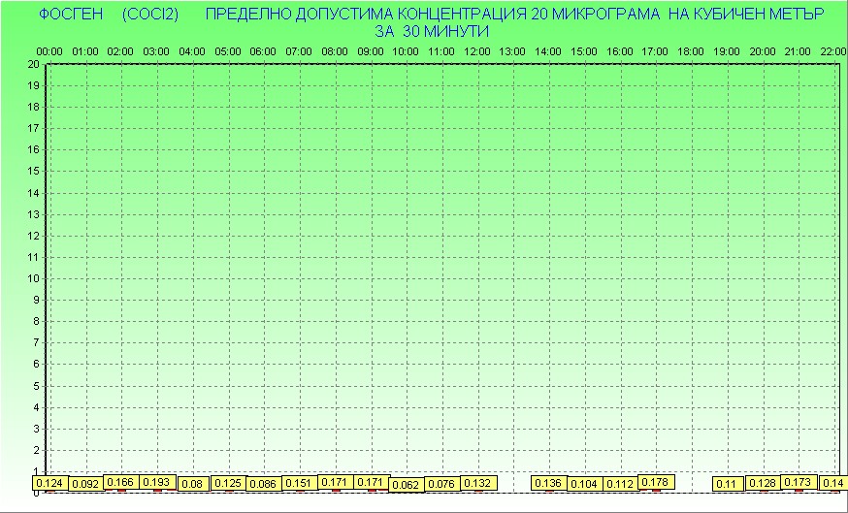Screen dimensions: 848x513
Task: Click the 0.136 data label
Action: pyautogui.click(x=548, y=483)
